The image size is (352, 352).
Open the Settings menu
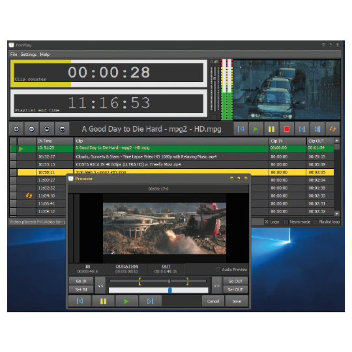(29, 54)
